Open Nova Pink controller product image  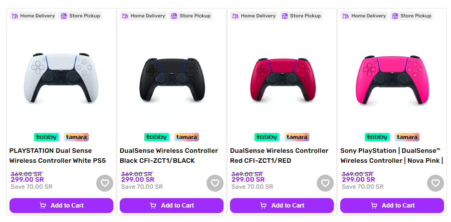[392, 80]
